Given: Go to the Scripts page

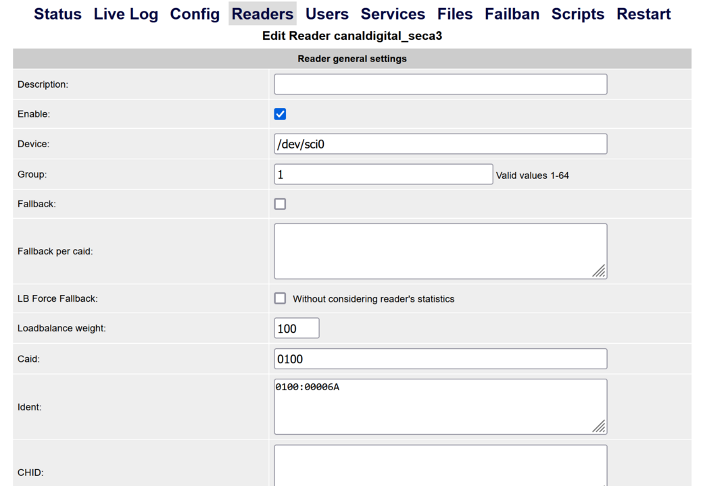Looking at the screenshot, I should pyautogui.click(x=578, y=14).
